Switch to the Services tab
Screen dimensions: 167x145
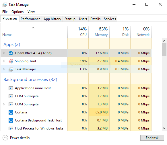(110, 19)
